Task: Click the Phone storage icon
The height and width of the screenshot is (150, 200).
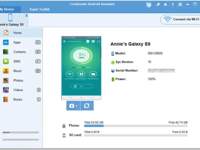Action: (x=64, y=126)
